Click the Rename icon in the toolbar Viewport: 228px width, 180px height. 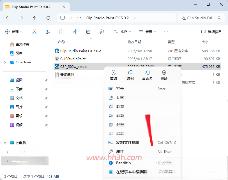pos(75,32)
